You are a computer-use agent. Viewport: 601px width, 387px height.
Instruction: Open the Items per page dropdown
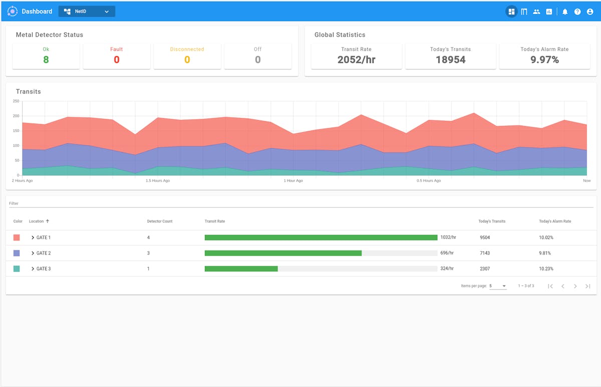(497, 285)
